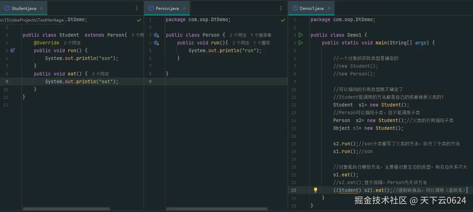
Task: Open the '1 个继承者' hint beside class Person
Action: (261, 35)
